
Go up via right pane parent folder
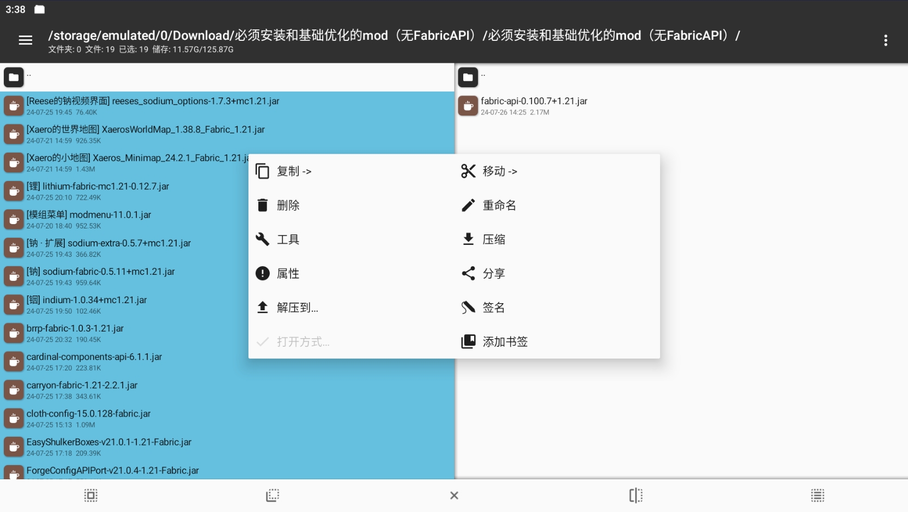[x=681, y=77]
